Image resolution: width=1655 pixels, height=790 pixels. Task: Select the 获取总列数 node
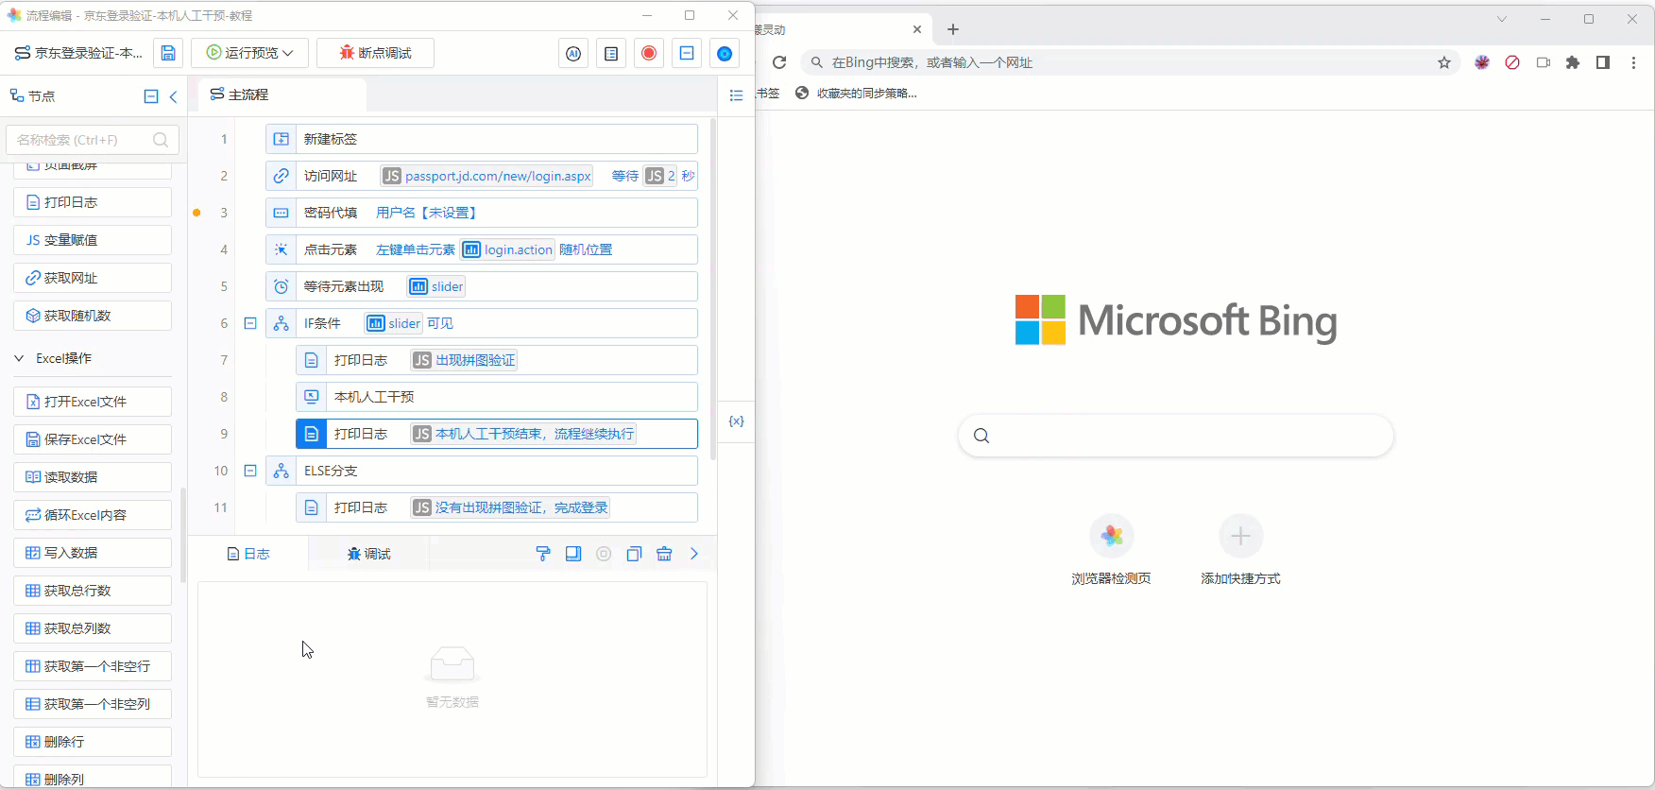click(x=93, y=628)
